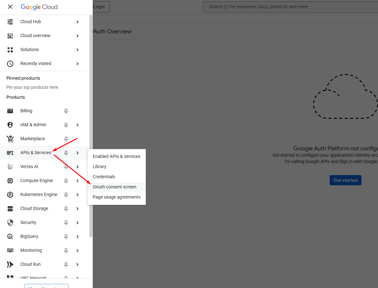Screen dimensions: 378x288
Task: Choose OAuth consent screen in submenu
Action: [x=117, y=187]
